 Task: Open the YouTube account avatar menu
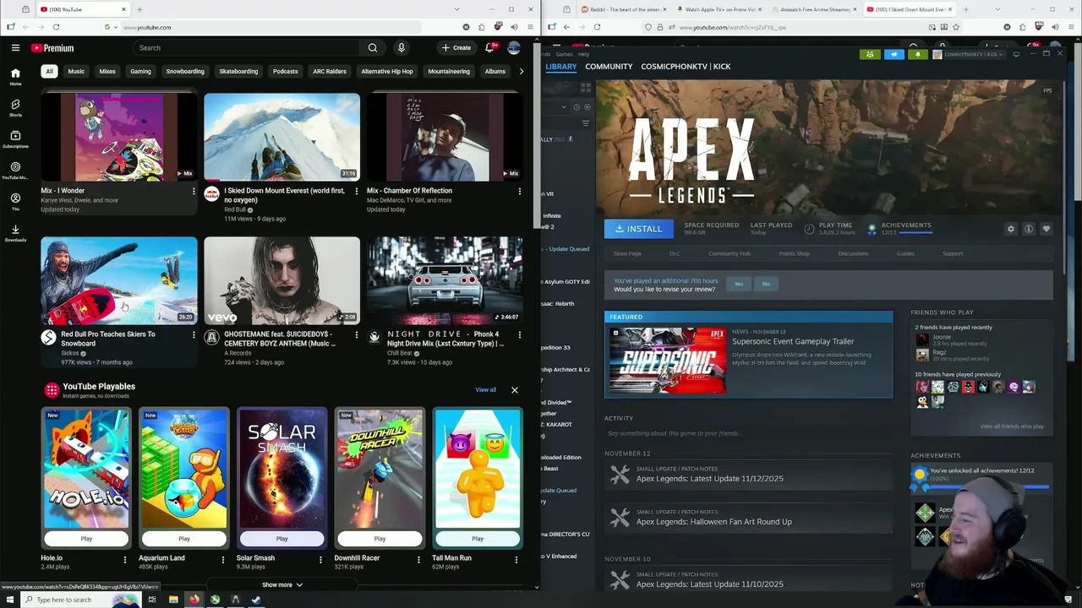(514, 48)
